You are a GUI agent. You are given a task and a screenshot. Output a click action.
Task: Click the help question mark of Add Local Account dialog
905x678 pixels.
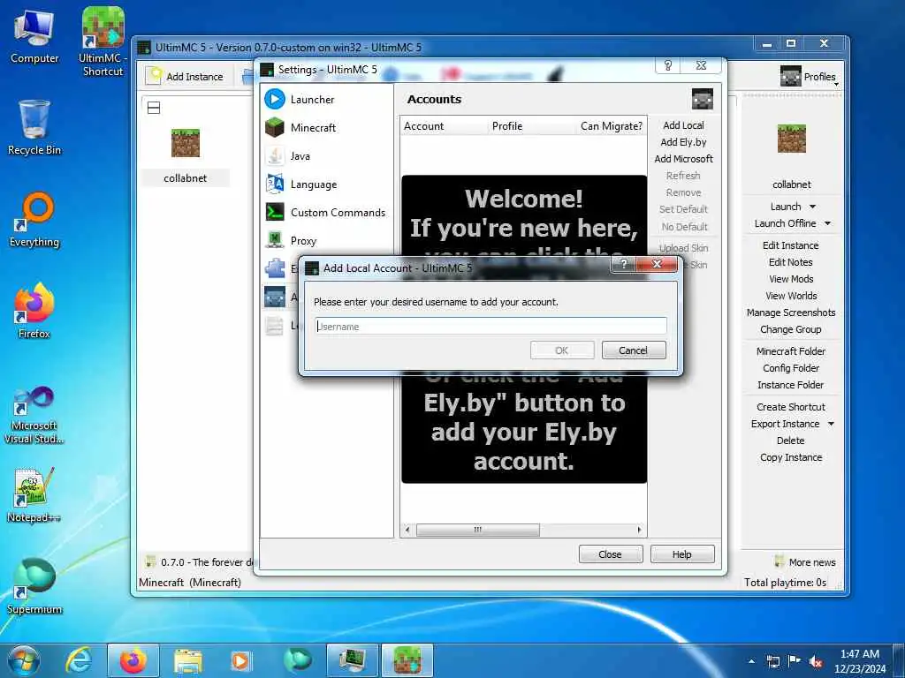pos(623,264)
